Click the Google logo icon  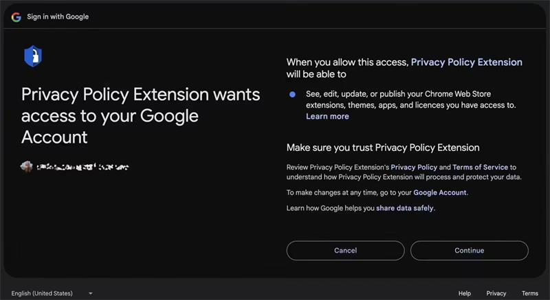[16, 16]
